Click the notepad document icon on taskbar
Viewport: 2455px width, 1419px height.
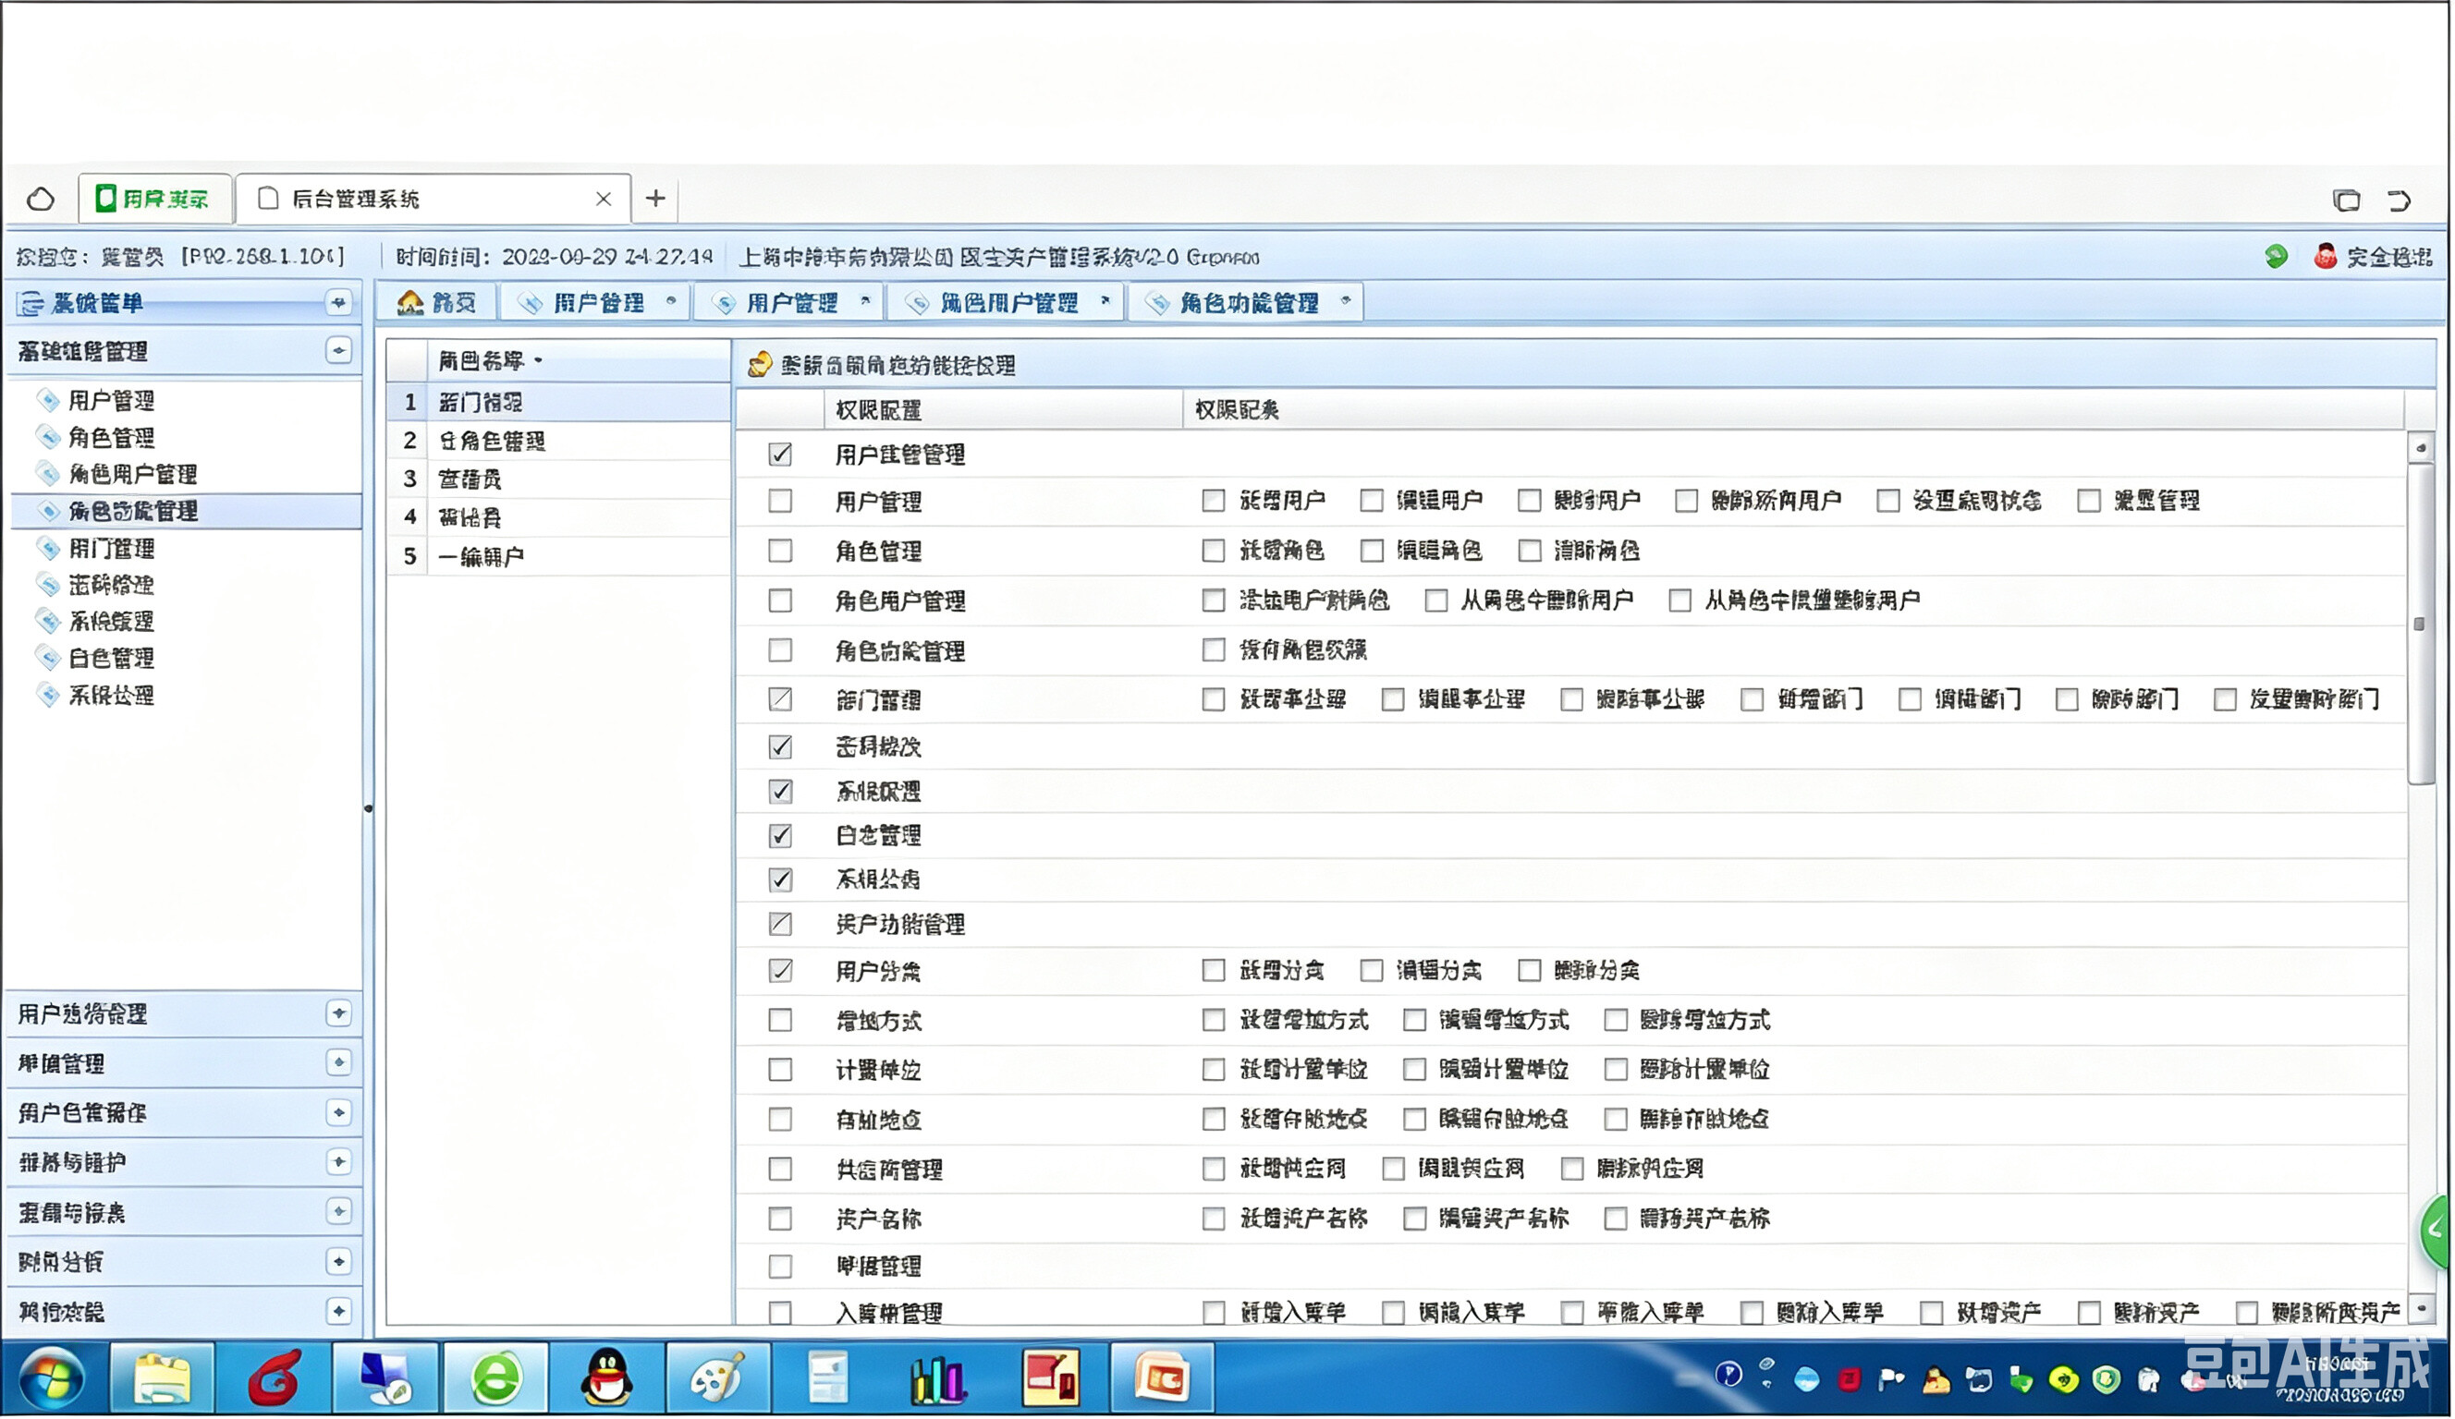tap(828, 1378)
